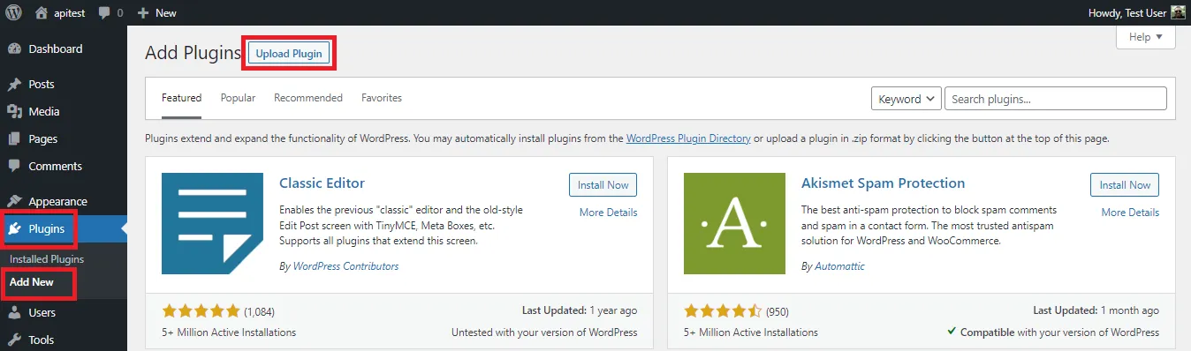Open the Media menu label
Screen dimensions: 1191x351
(x=44, y=112)
